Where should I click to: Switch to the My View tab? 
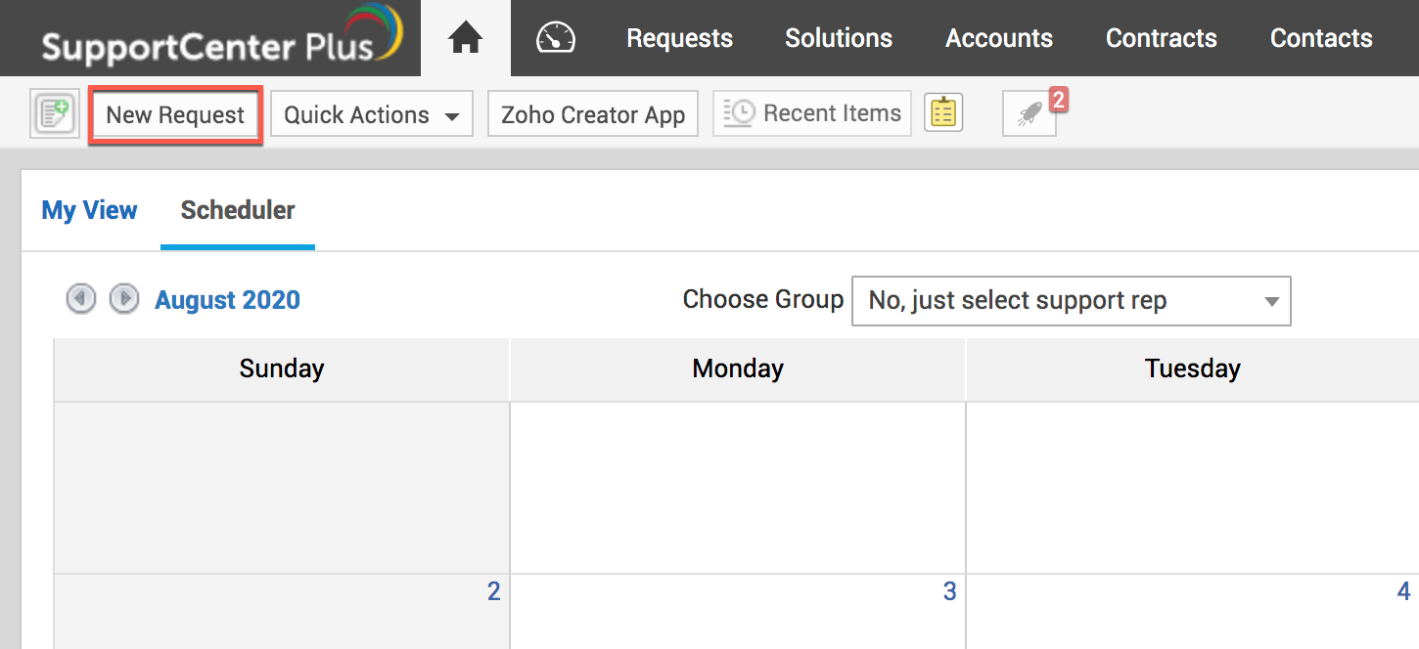[x=89, y=210]
